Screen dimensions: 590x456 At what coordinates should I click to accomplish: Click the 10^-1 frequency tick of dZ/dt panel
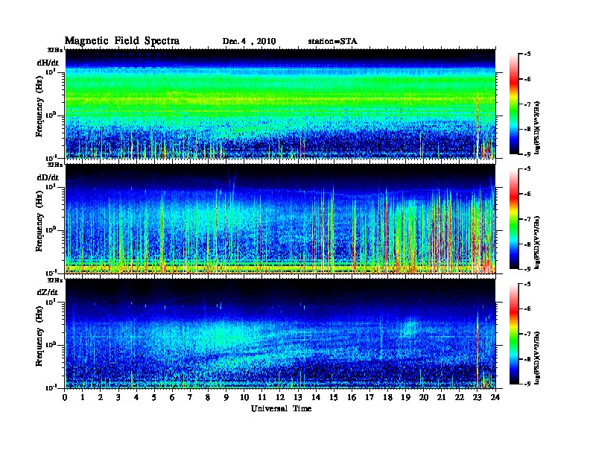[x=51, y=387]
